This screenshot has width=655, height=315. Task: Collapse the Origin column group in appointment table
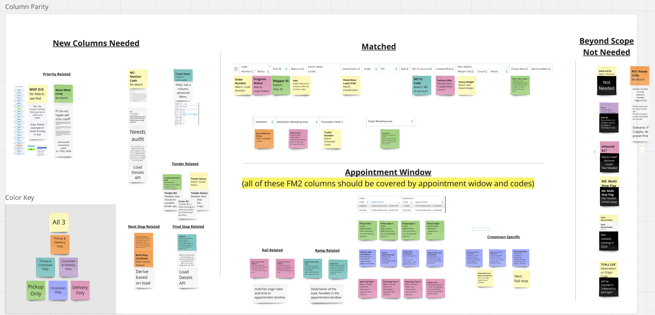pyautogui.click(x=400, y=198)
